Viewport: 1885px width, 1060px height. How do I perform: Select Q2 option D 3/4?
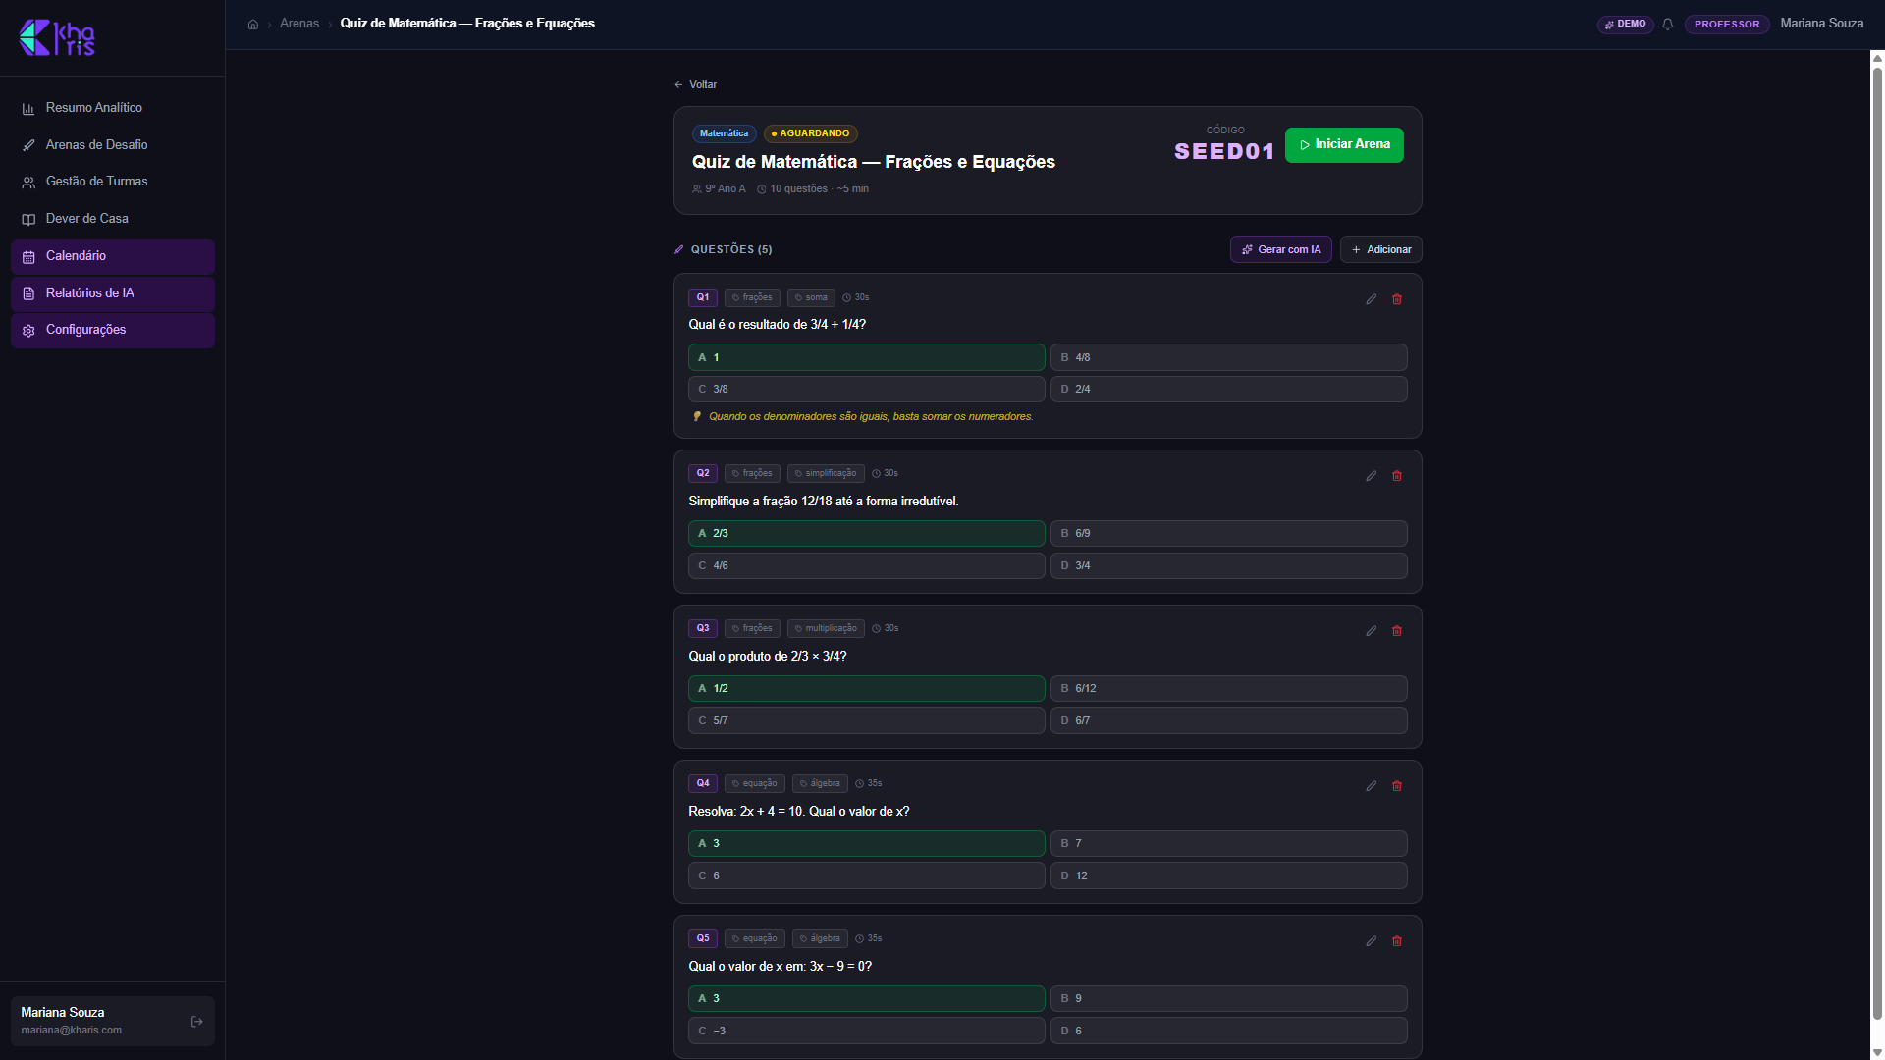coord(1229,565)
